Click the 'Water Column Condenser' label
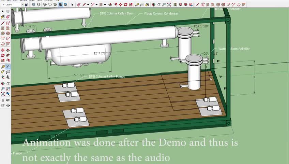The width and height of the screenshot is (289, 164). coord(161,13)
